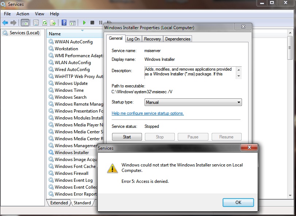
Task: Click the gear icon beside WWAN AutoConfig
Action: pyautogui.click(x=51, y=42)
